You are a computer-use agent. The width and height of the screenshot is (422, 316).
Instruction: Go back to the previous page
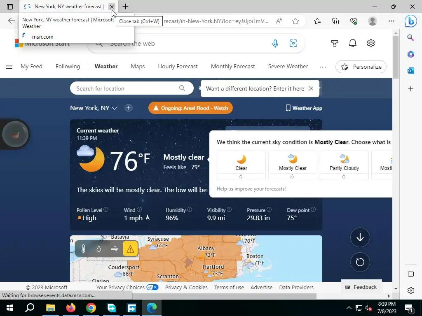11,21
